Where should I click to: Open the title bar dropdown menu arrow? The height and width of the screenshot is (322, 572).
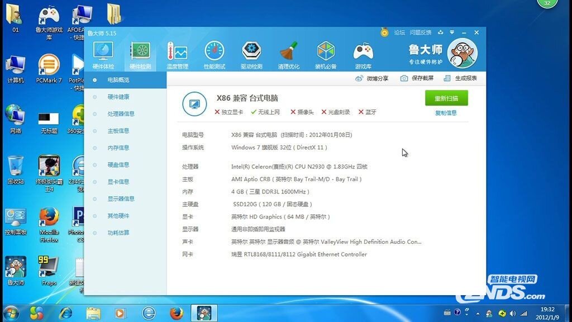coord(452,32)
